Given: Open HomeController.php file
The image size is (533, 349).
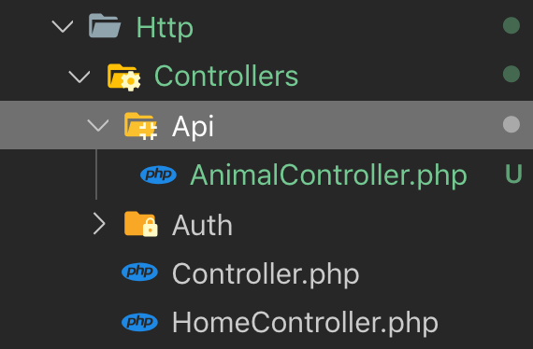Looking at the screenshot, I should 305,323.
